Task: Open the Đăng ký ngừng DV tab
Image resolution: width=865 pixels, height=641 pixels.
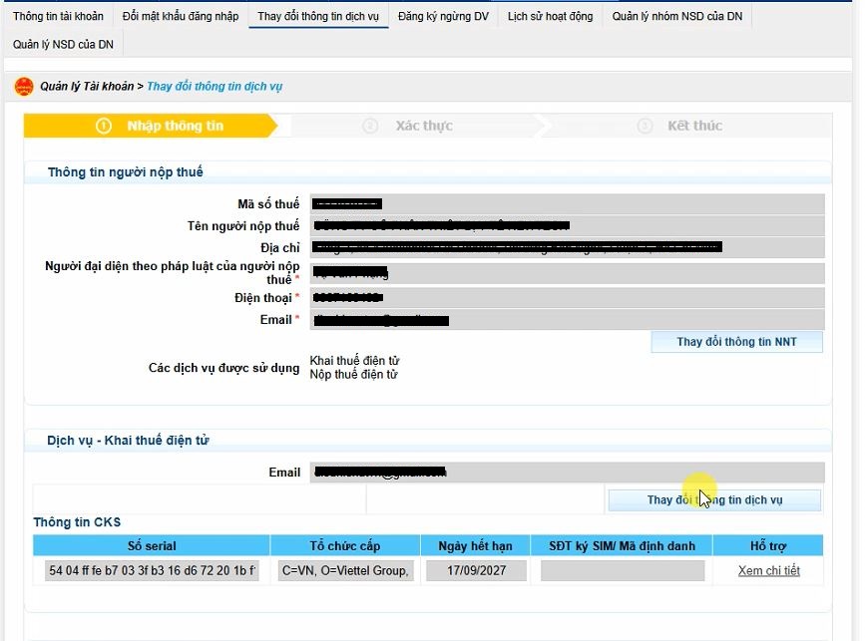Action: click(443, 17)
